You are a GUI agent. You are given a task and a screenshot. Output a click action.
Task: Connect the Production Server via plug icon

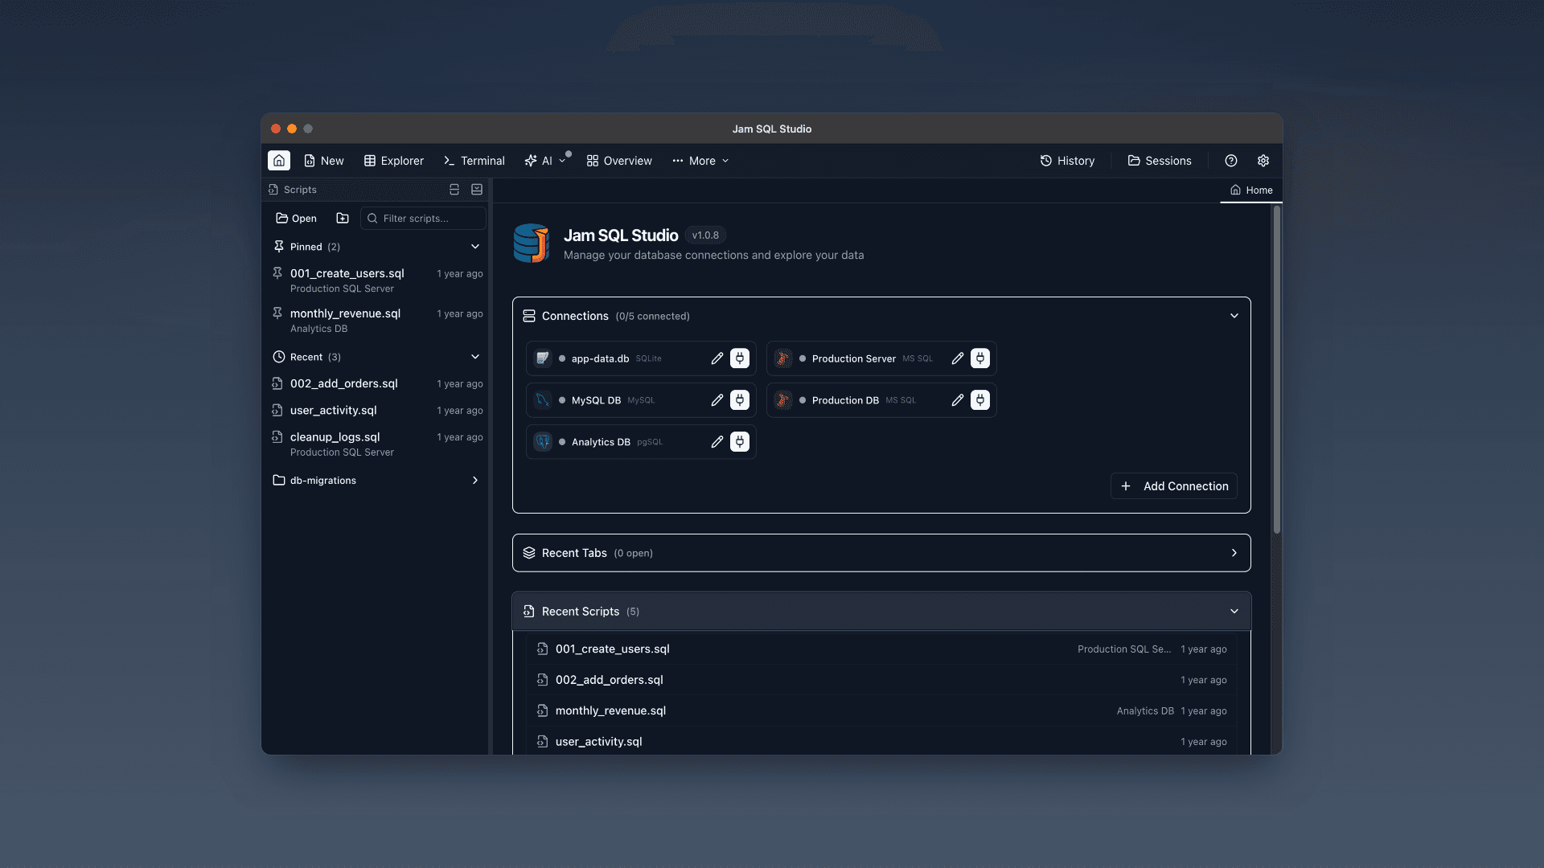tap(980, 358)
